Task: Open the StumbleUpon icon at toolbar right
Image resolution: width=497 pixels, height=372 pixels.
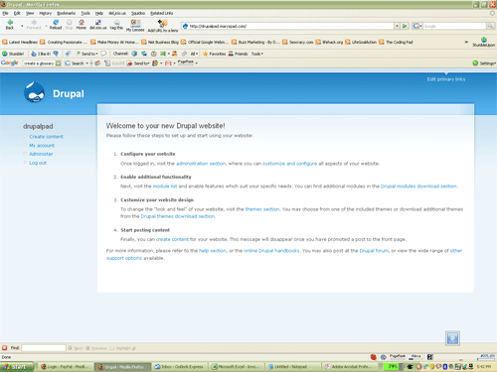Action: (x=484, y=42)
